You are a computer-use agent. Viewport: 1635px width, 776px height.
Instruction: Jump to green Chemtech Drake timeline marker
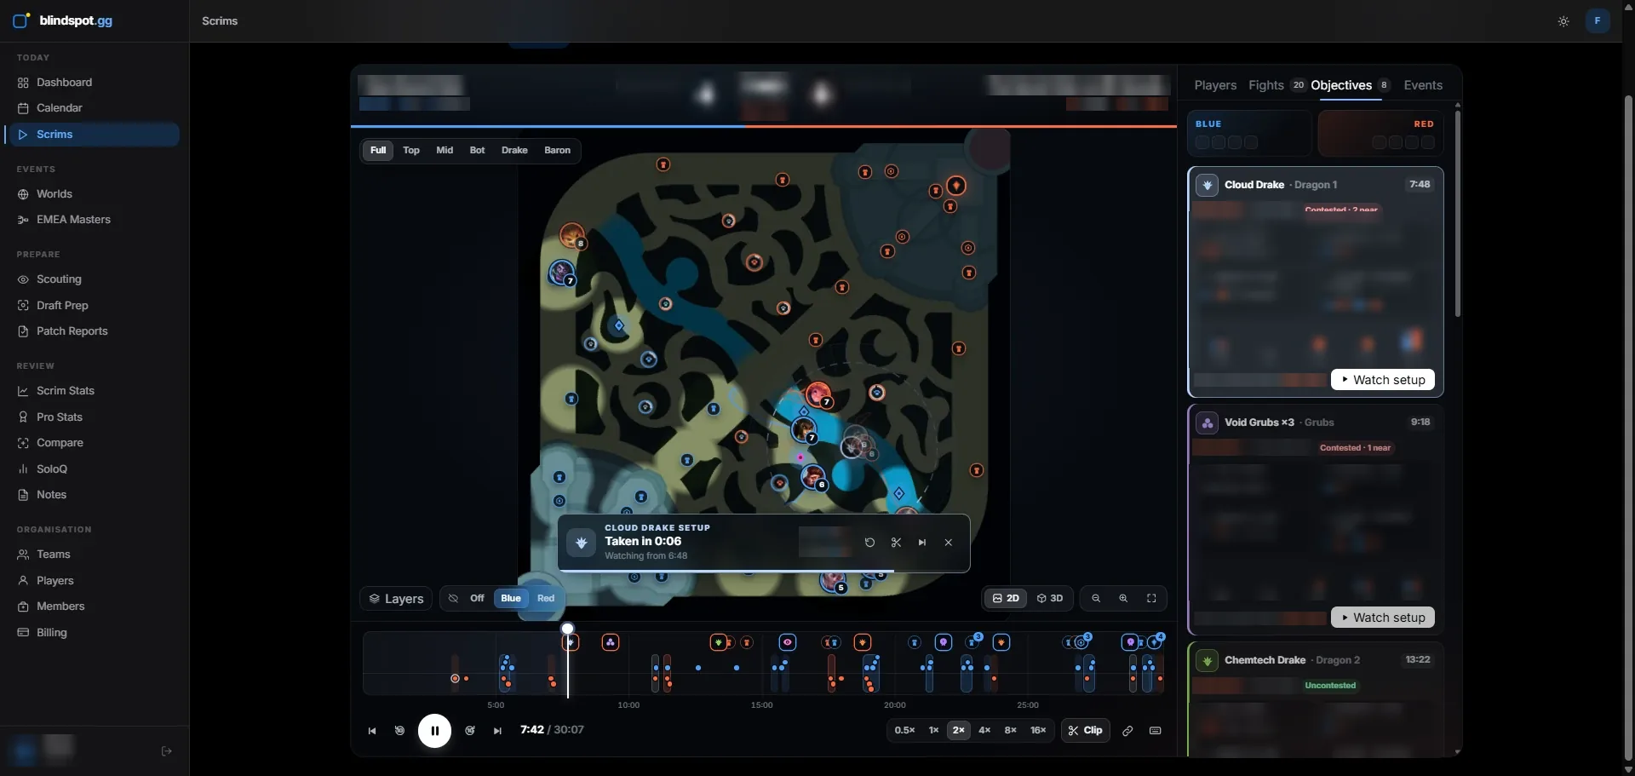[x=719, y=642]
